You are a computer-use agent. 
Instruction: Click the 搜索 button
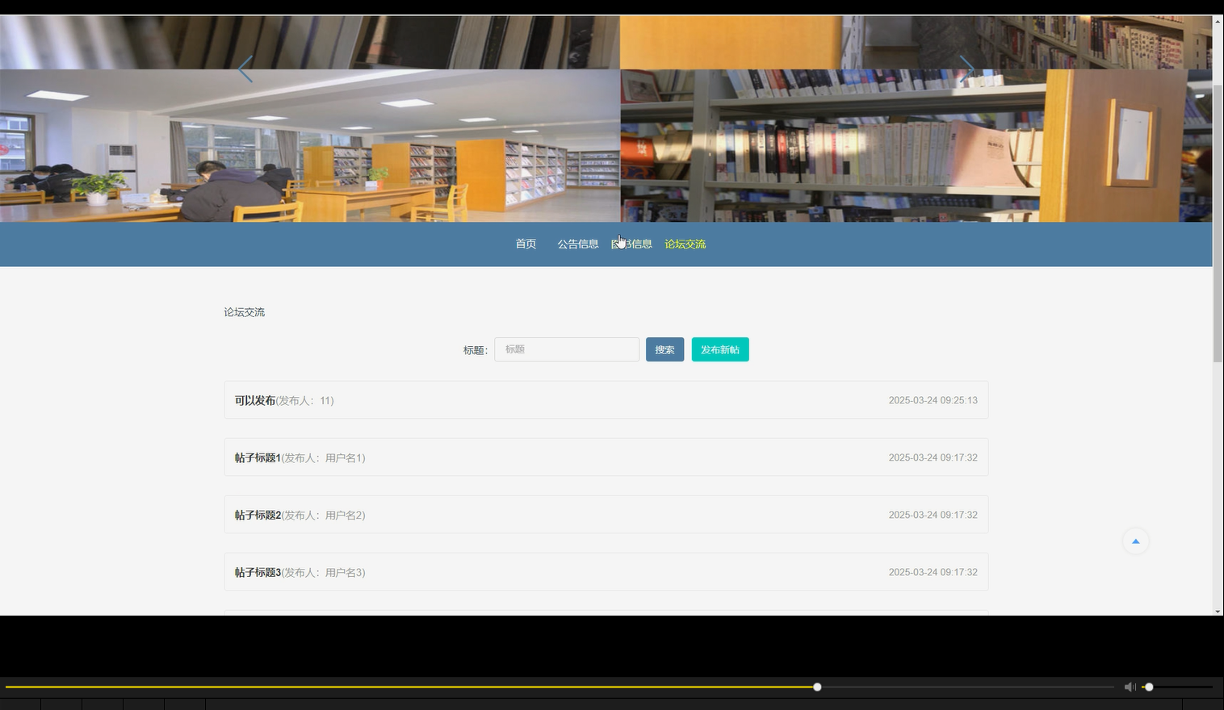664,349
